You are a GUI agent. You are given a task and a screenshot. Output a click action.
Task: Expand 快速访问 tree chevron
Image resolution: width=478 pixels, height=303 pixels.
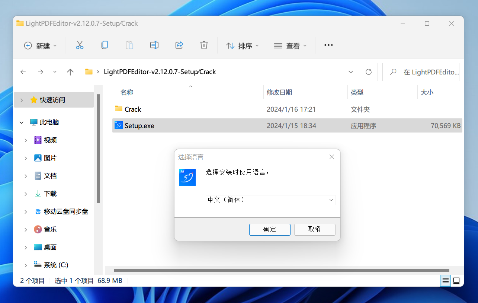pyautogui.click(x=22, y=100)
